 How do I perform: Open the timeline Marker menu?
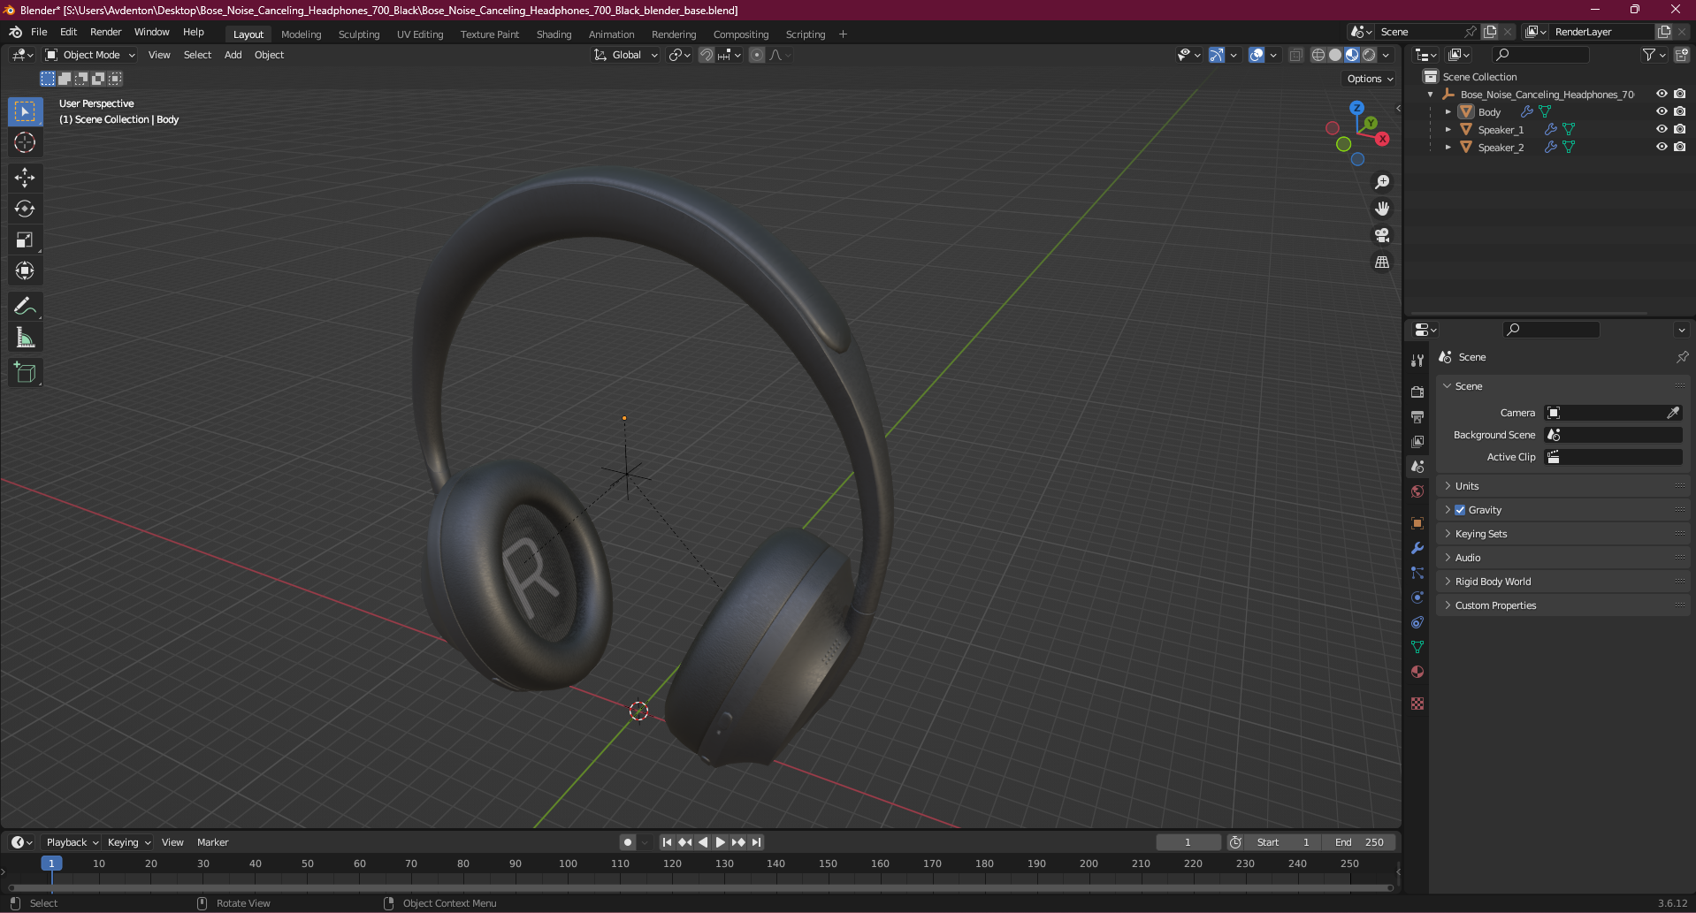pyautogui.click(x=212, y=842)
